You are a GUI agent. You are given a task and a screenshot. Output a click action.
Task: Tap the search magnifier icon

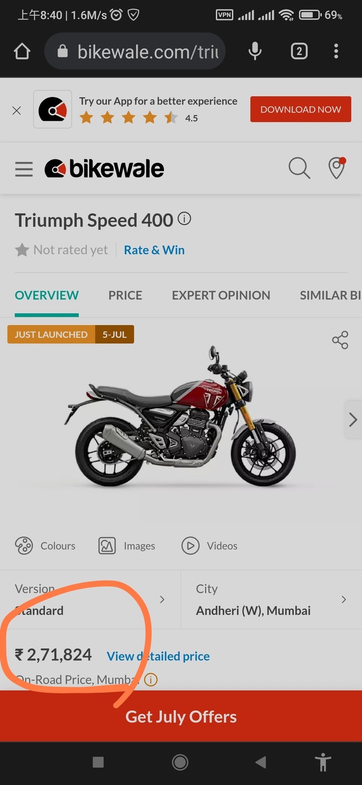click(x=299, y=168)
